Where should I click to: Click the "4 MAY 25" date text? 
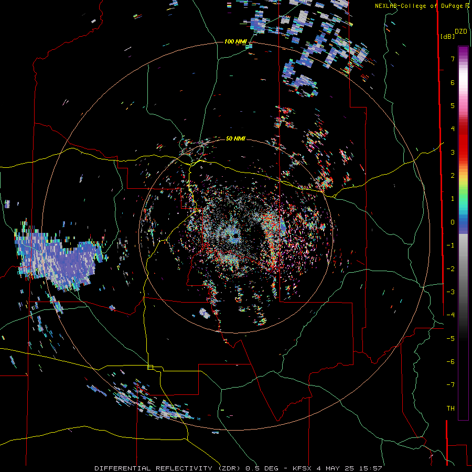[335, 468]
